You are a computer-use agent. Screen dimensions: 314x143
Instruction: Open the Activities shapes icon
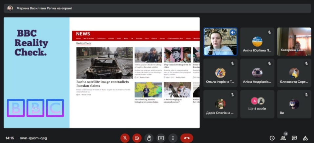coord(305,138)
